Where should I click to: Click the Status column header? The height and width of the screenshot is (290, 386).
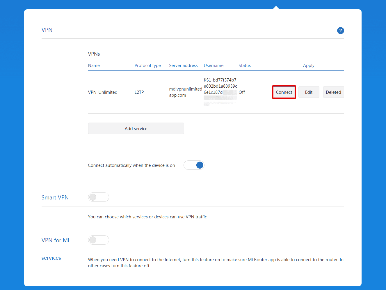point(244,65)
